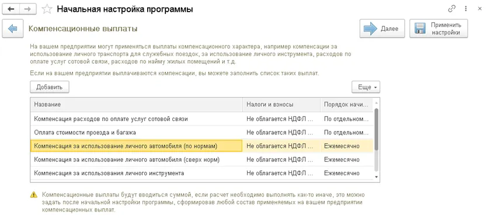The width and height of the screenshot is (490, 218).
Task: Click the table scrollbar up arrow
Action: [376, 103]
